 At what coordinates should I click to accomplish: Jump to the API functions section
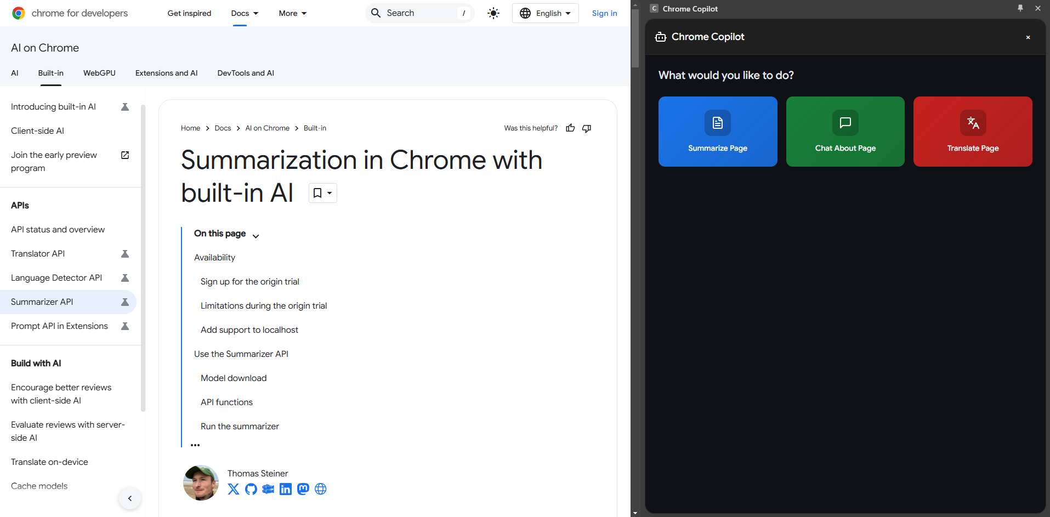(226, 402)
